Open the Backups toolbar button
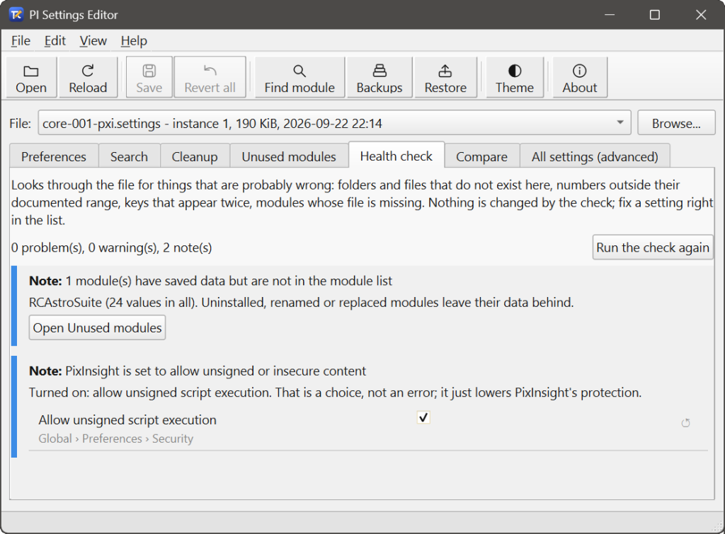 point(379,78)
